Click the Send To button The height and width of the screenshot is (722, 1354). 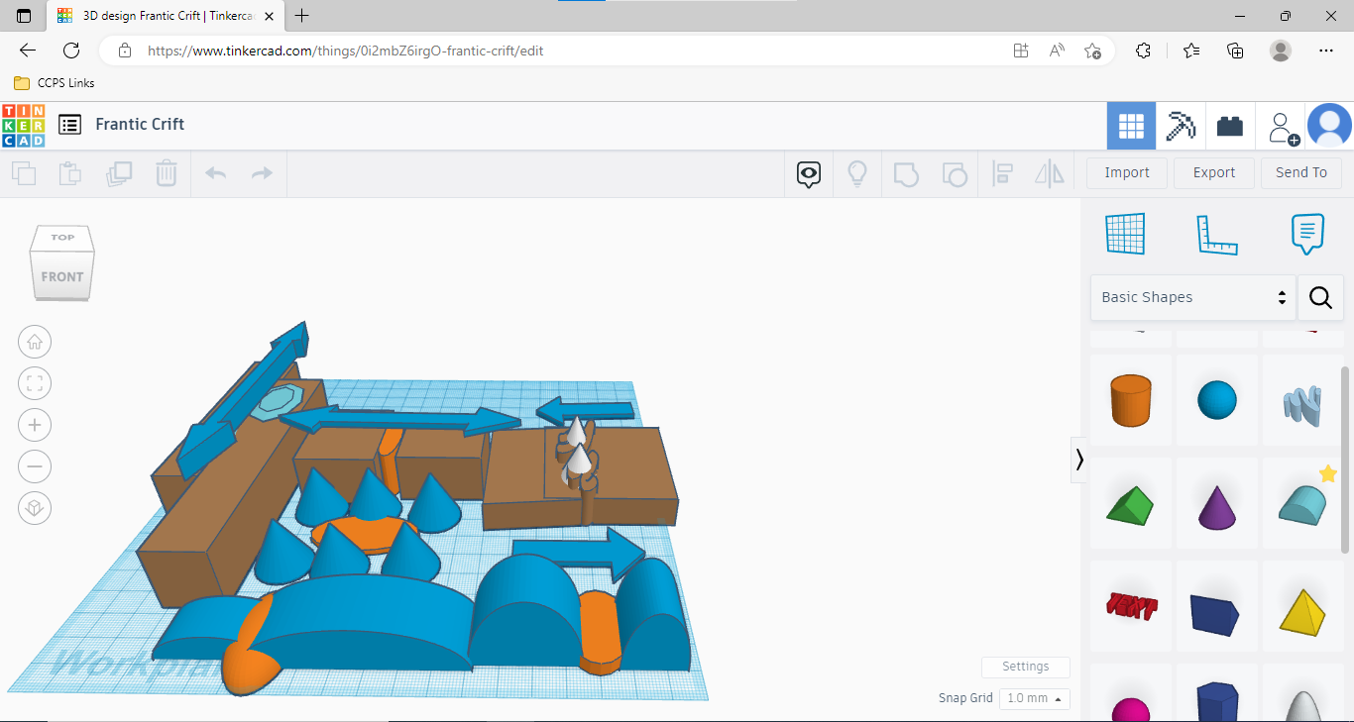1301,172
